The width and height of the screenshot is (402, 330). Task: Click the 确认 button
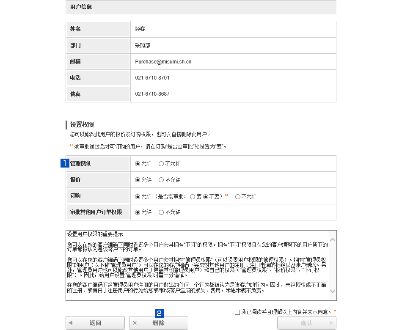pyautogui.click(x=307, y=323)
